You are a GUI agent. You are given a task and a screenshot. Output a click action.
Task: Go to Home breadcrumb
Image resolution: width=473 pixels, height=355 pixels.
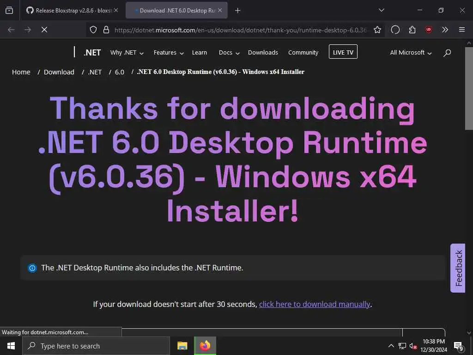(x=21, y=72)
